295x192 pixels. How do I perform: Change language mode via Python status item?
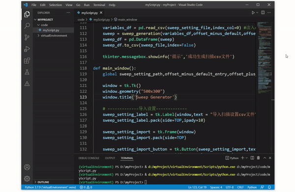pos(252,187)
